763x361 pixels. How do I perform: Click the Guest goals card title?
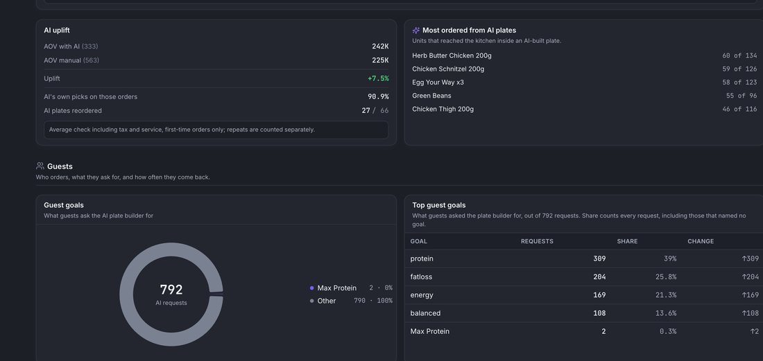(64, 205)
